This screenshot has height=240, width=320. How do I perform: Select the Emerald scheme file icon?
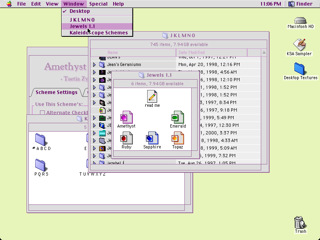click(x=178, y=117)
